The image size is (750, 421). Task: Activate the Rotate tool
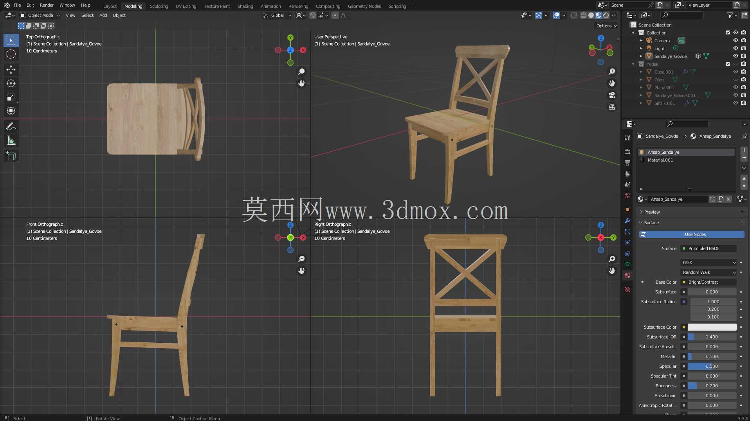[11, 83]
